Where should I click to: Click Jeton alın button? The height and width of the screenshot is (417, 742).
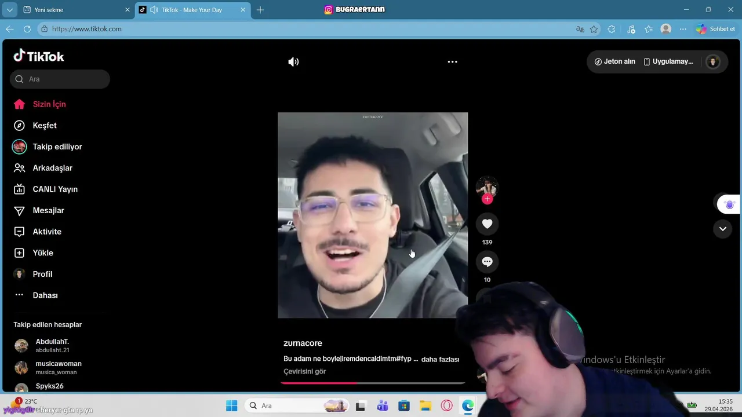click(x=615, y=62)
